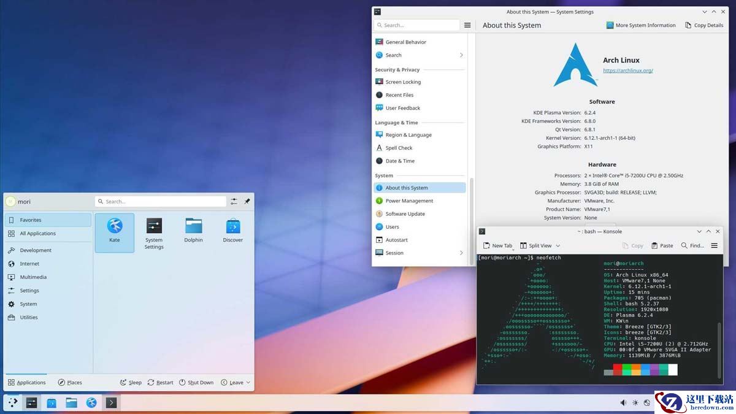The image size is (736, 414).
Task: Click Find in Konsole toolbar
Action: pyautogui.click(x=692, y=245)
